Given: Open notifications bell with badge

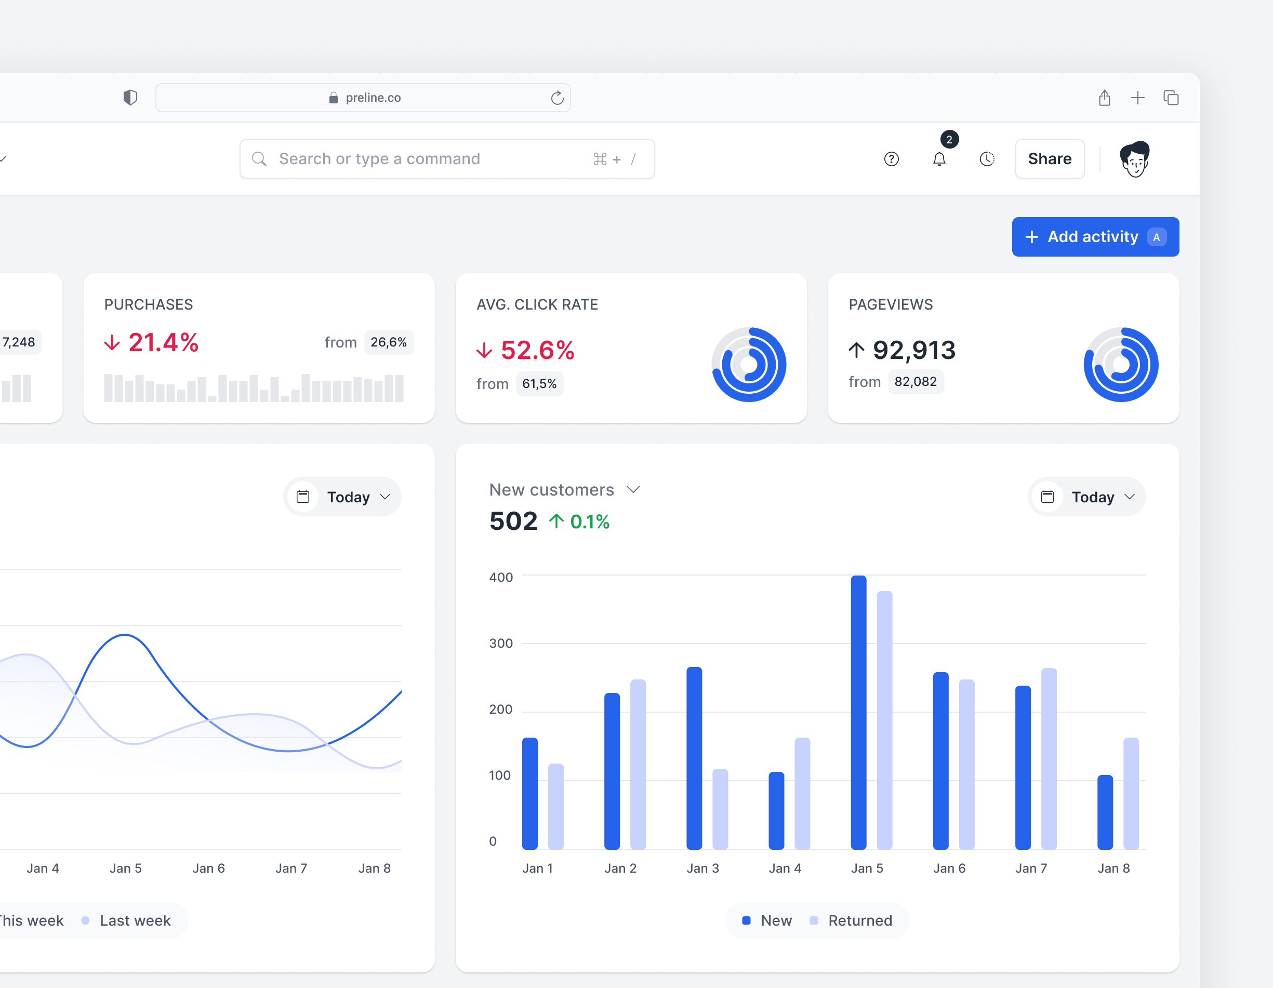Looking at the screenshot, I should [939, 158].
